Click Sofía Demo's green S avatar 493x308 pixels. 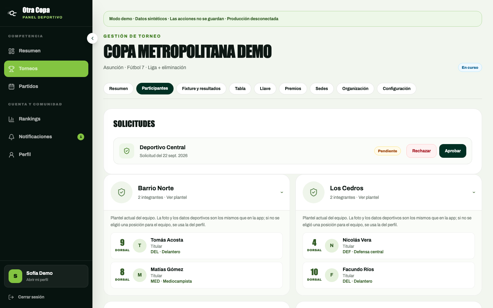(x=15, y=276)
